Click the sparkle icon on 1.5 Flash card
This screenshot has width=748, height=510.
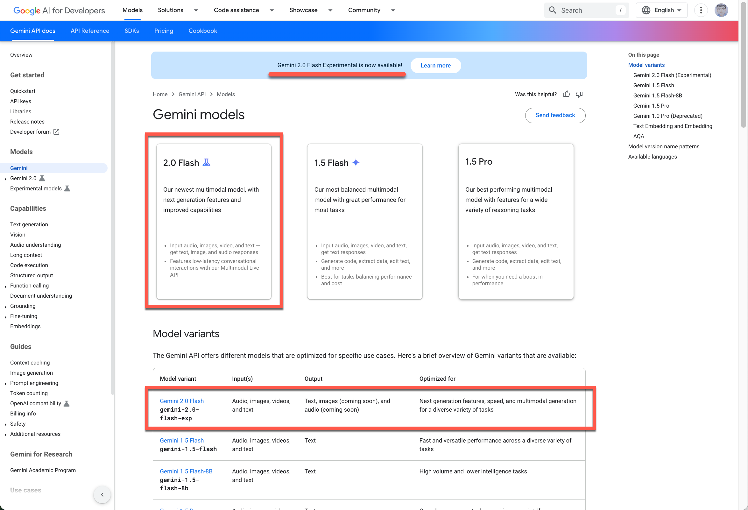(356, 163)
